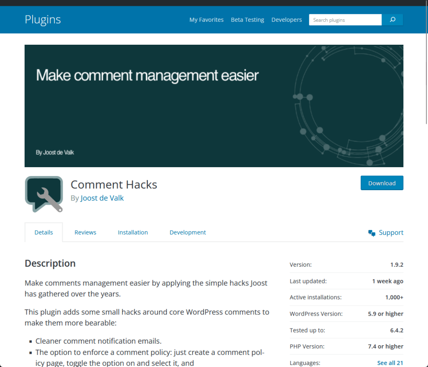Image resolution: width=428 pixels, height=367 pixels.
Task: Click the 'Last updated:' label
Action: [308, 281]
